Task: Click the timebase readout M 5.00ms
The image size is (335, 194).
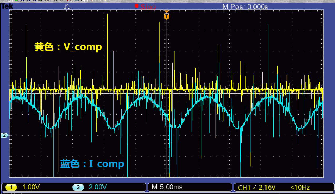Action: tap(167, 187)
